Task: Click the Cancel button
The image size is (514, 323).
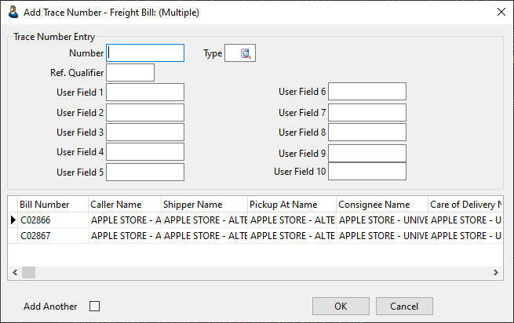Action: click(x=403, y=307)
